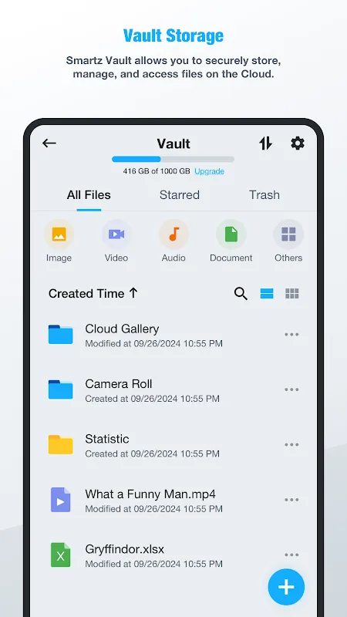Viewport: 347px width, 617px height.
Task: Filter files by Video category
Action: coord(116,241)
